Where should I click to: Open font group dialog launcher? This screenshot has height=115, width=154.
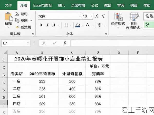[106, 34]
